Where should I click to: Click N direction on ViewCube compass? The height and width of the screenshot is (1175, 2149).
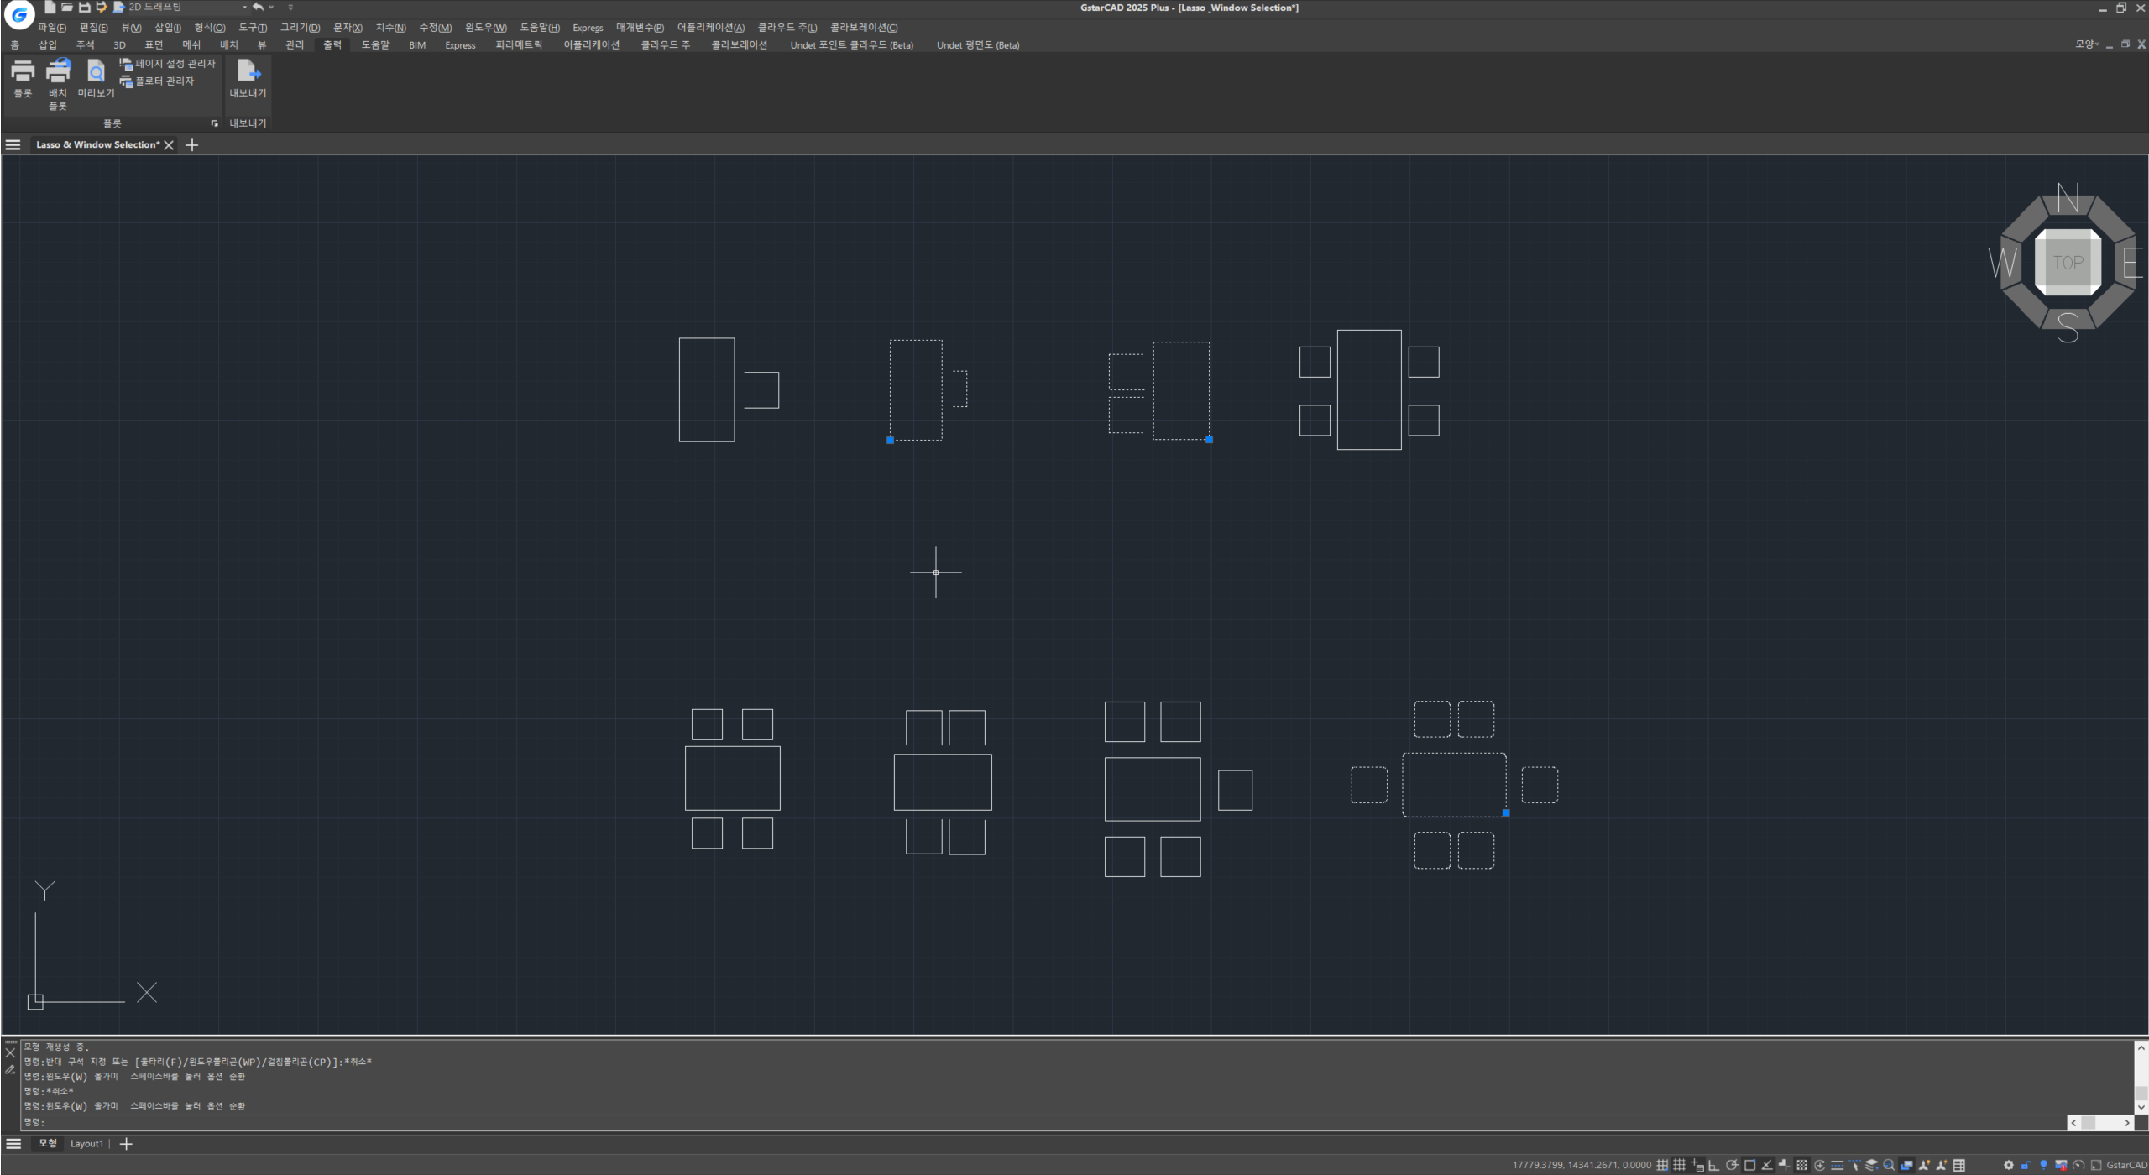click(x=2068, y=198)
